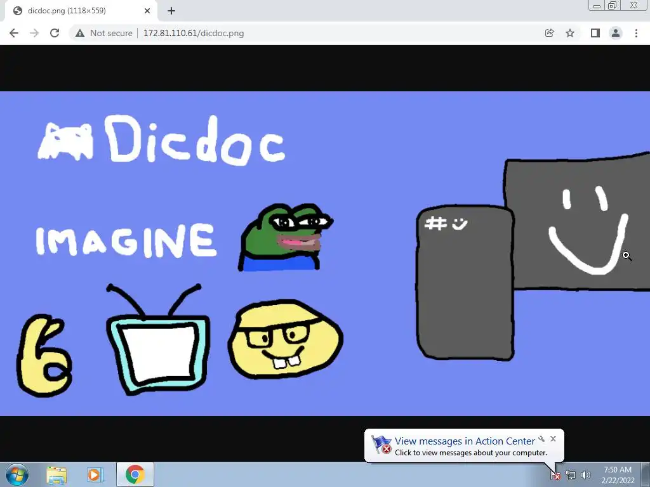
Task: Close the Action Center notification balloon
Action: pos(553,439)
